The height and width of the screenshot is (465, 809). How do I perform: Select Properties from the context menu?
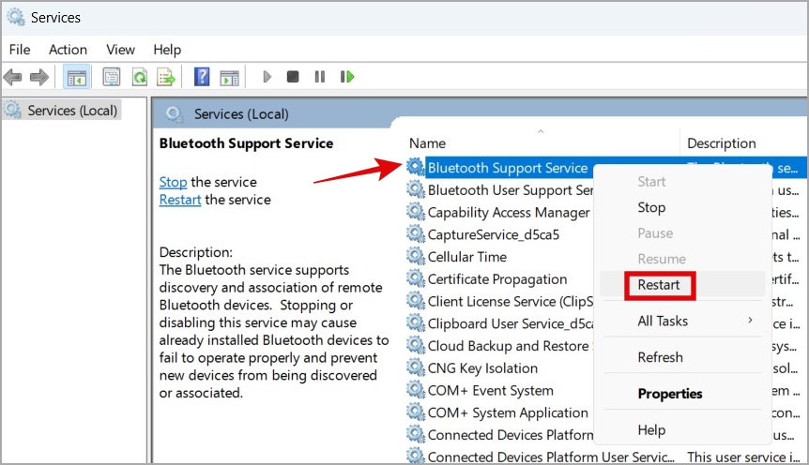coord(670,394)
